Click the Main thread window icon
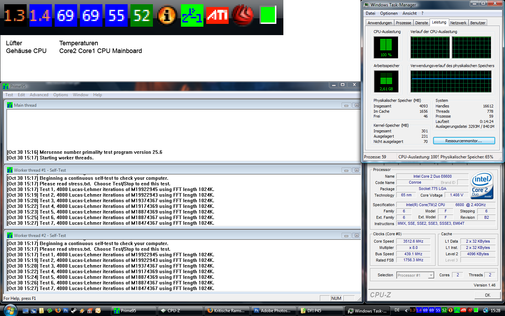Image resolution: width=505 pixels, height=316 pixels. (10, 105)
